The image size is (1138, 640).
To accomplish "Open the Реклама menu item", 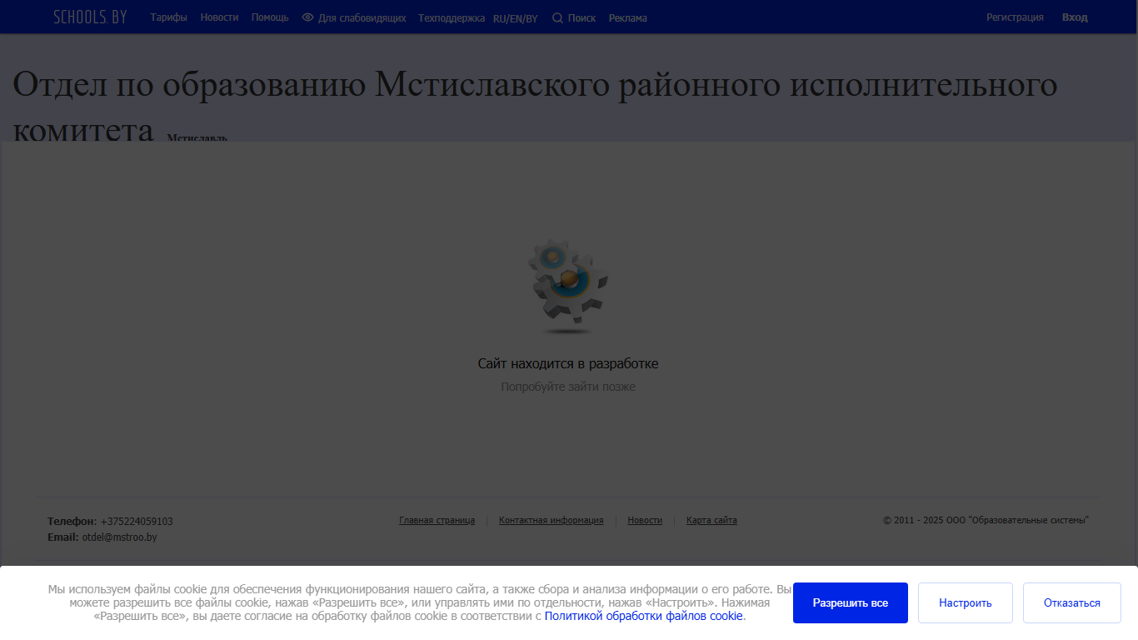I will click(627, 17).
